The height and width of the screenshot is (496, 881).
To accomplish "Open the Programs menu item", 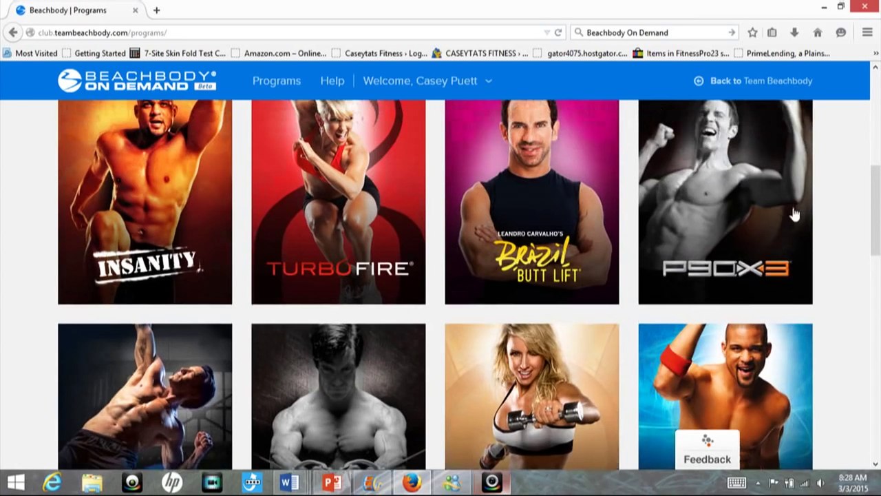I will (x=277, y=81).
